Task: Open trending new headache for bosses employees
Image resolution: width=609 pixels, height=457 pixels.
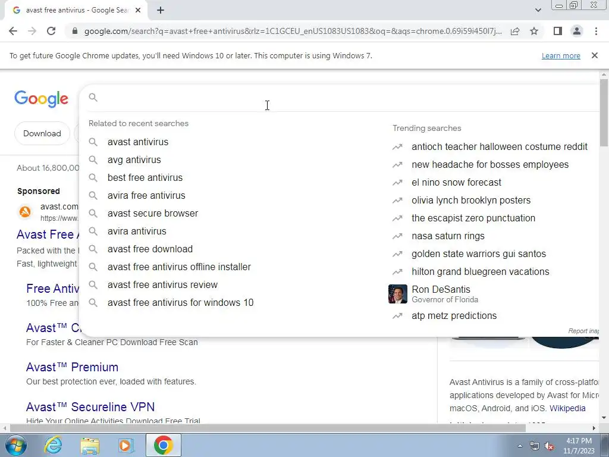Action: tap(490, 164)
